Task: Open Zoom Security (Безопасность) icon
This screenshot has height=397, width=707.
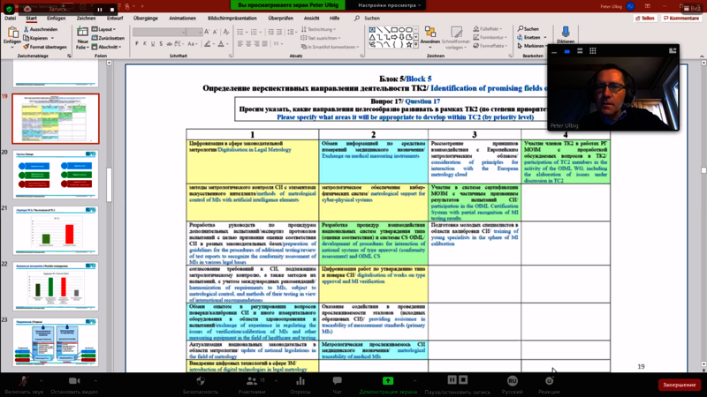Action: tap(201, 381)
